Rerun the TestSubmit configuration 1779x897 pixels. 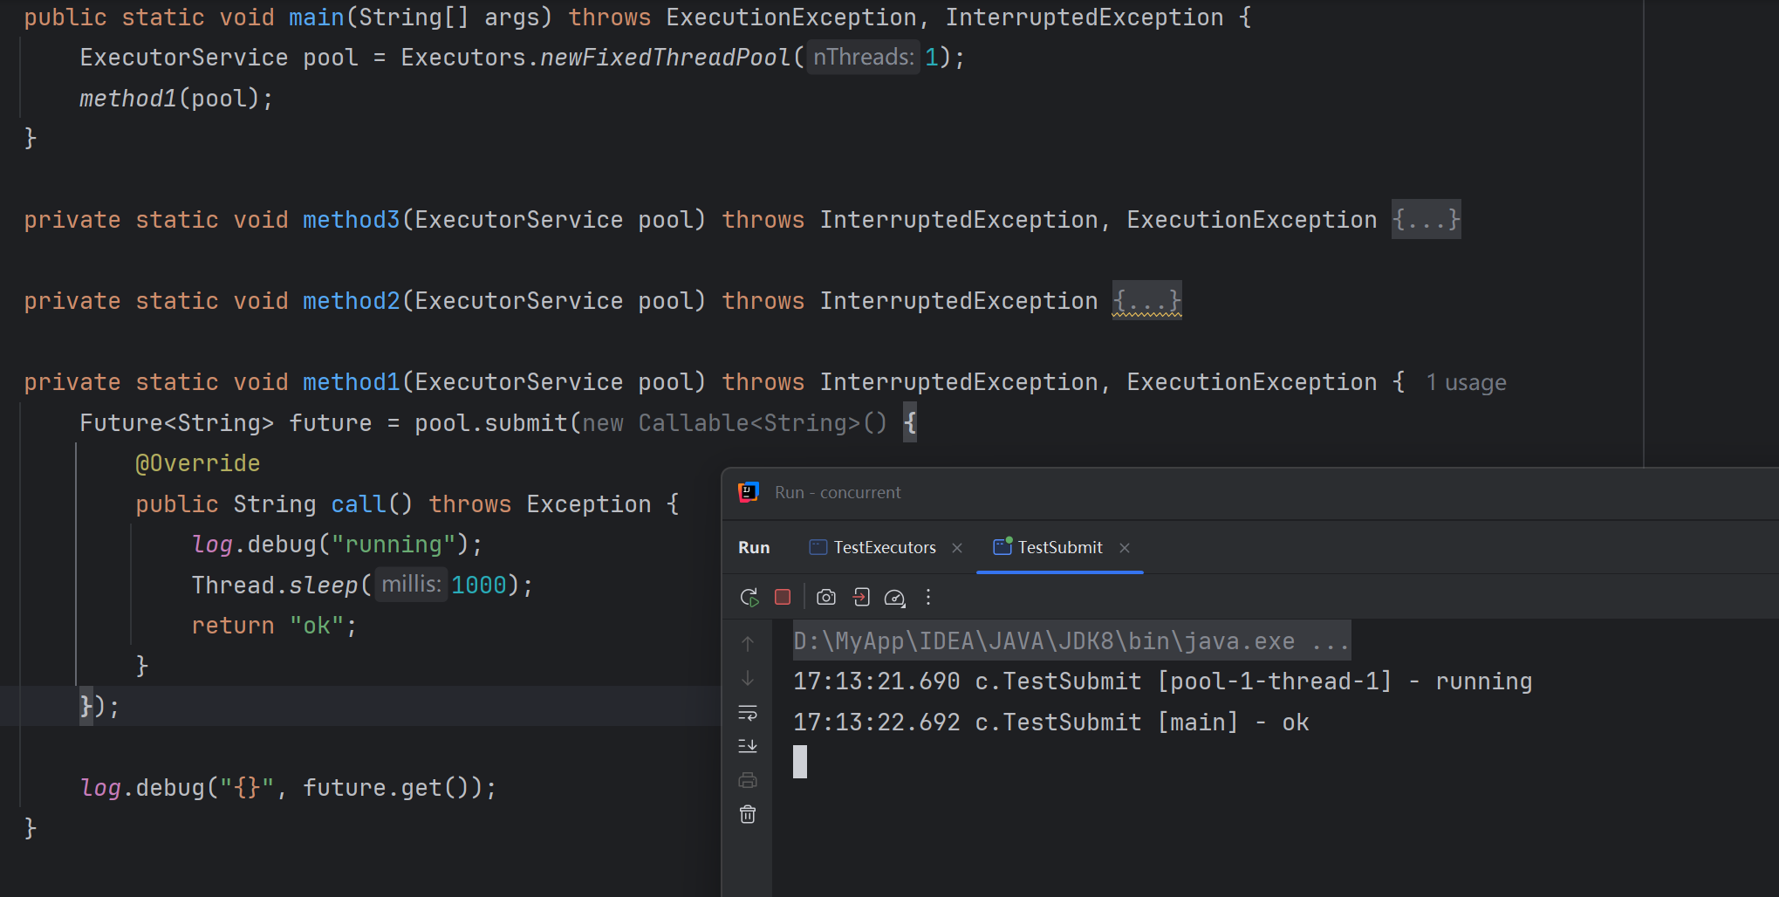[x=749, y=597]
